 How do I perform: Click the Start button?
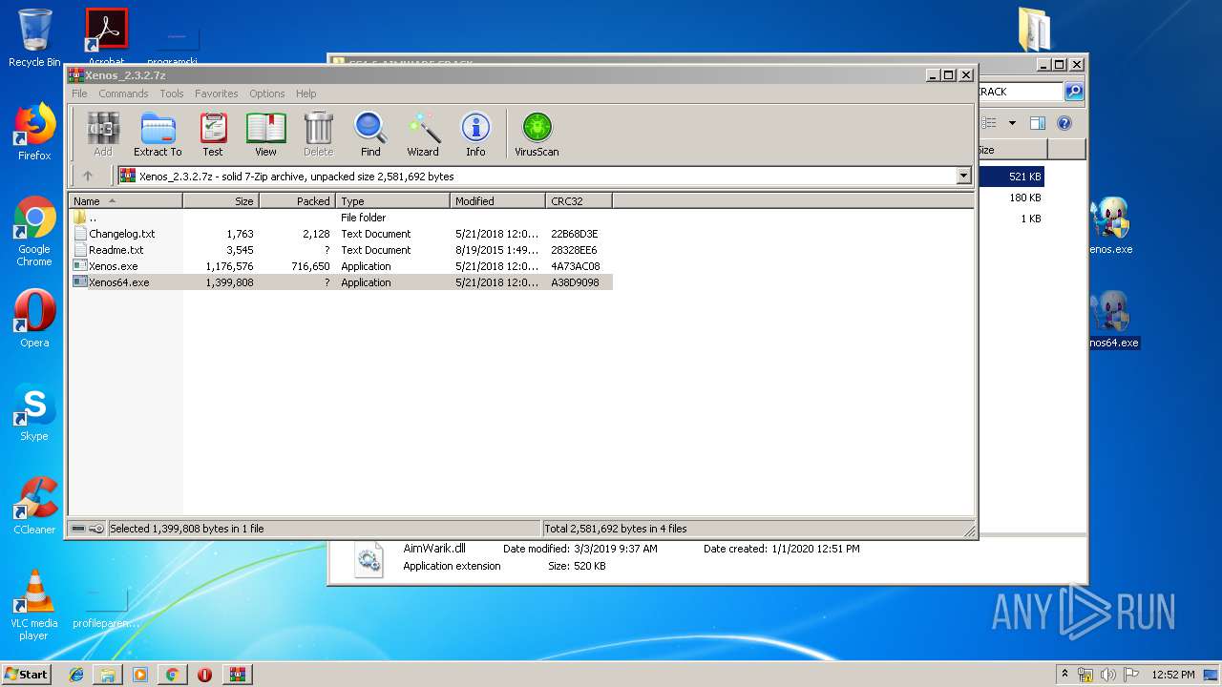[x=27, y=674]
